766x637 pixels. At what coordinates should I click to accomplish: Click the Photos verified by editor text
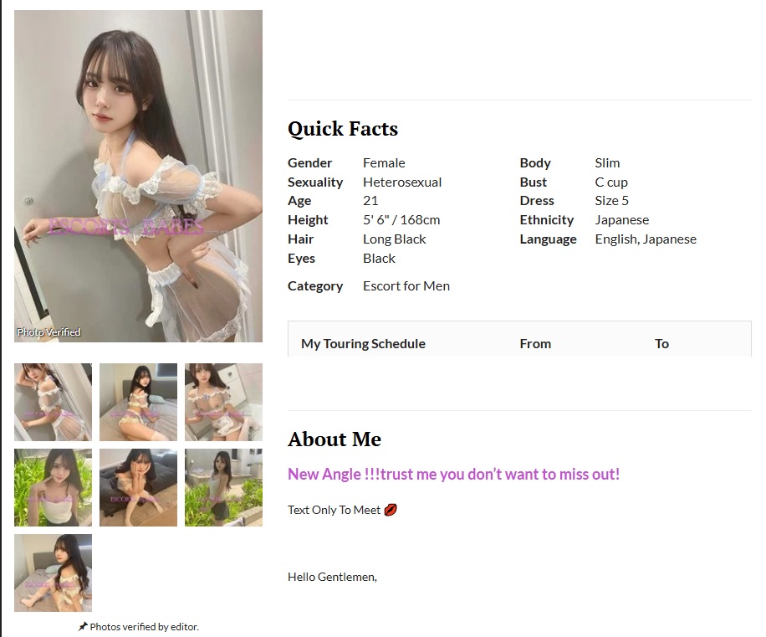click(x=144, y=627)
